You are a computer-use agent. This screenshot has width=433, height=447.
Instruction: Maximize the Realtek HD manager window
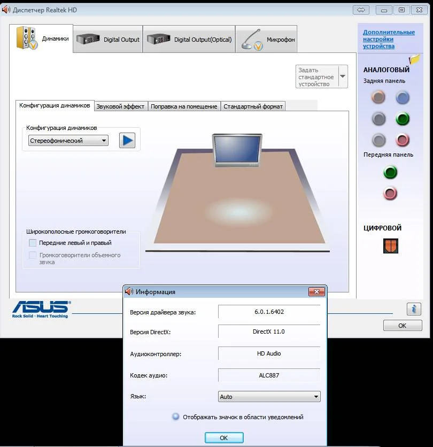coord(401,10)
